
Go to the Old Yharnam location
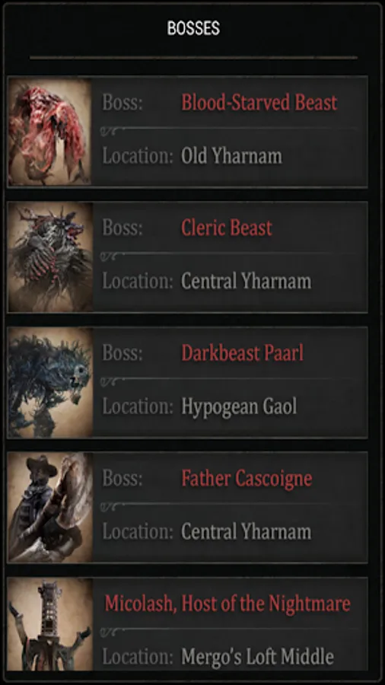click(x=232, y=156)
